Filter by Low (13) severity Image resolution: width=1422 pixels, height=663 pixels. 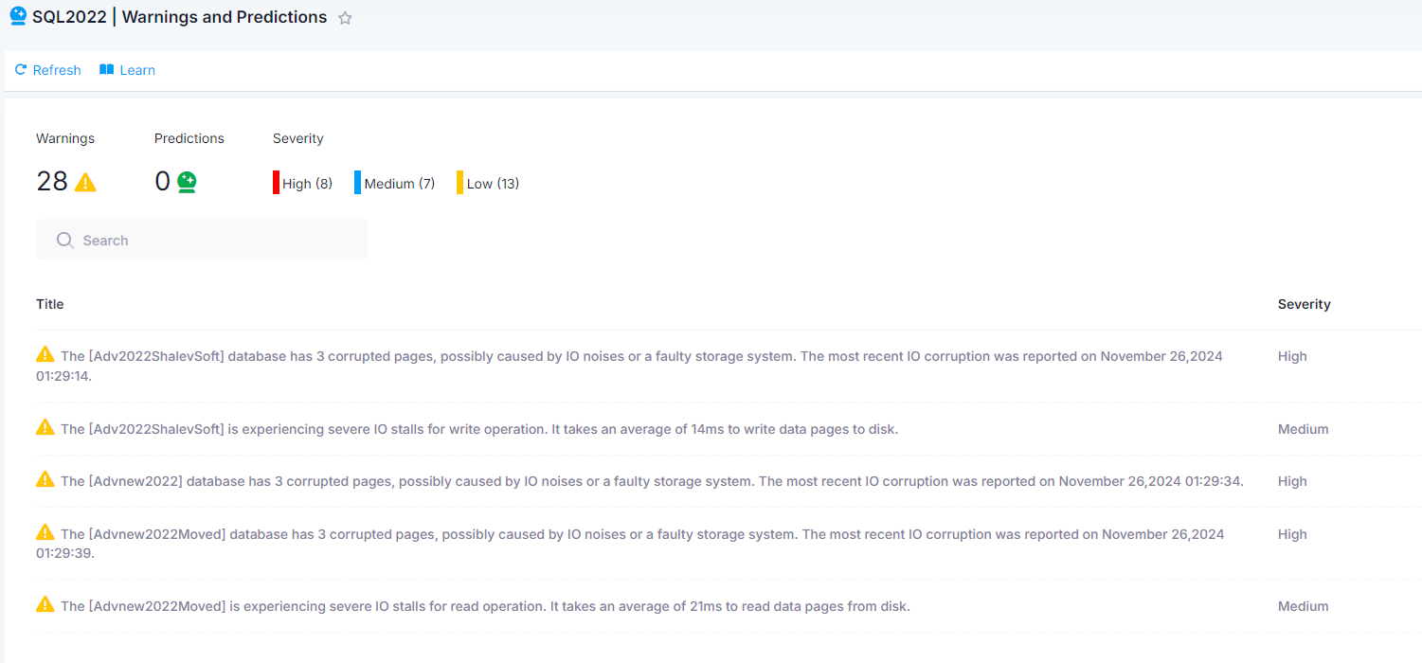click(493, 184)
